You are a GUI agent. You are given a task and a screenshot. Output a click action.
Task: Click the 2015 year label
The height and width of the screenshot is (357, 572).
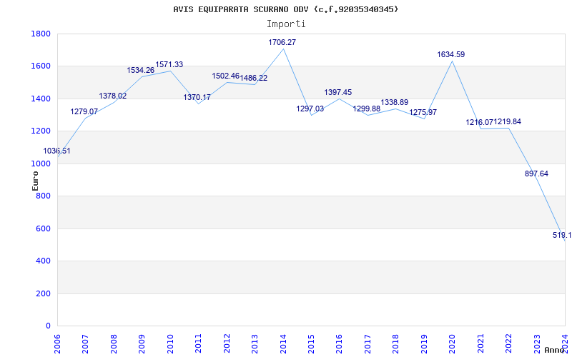coord(311,343)
